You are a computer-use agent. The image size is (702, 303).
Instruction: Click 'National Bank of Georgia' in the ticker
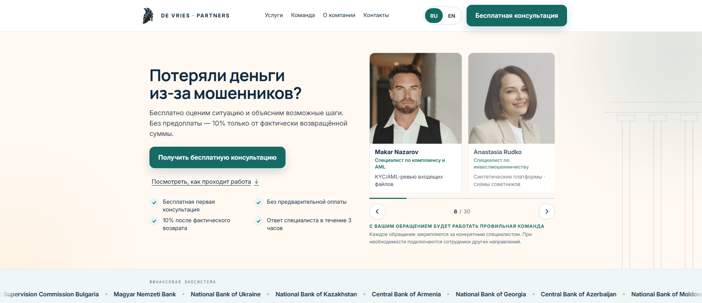pos(491,294)
